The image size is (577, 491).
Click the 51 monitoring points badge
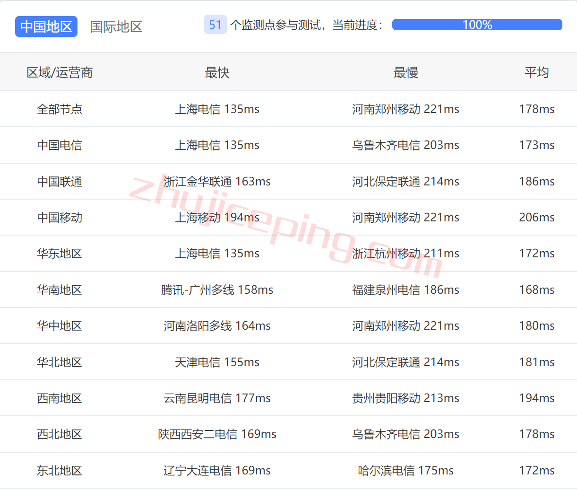click(215, 25)
